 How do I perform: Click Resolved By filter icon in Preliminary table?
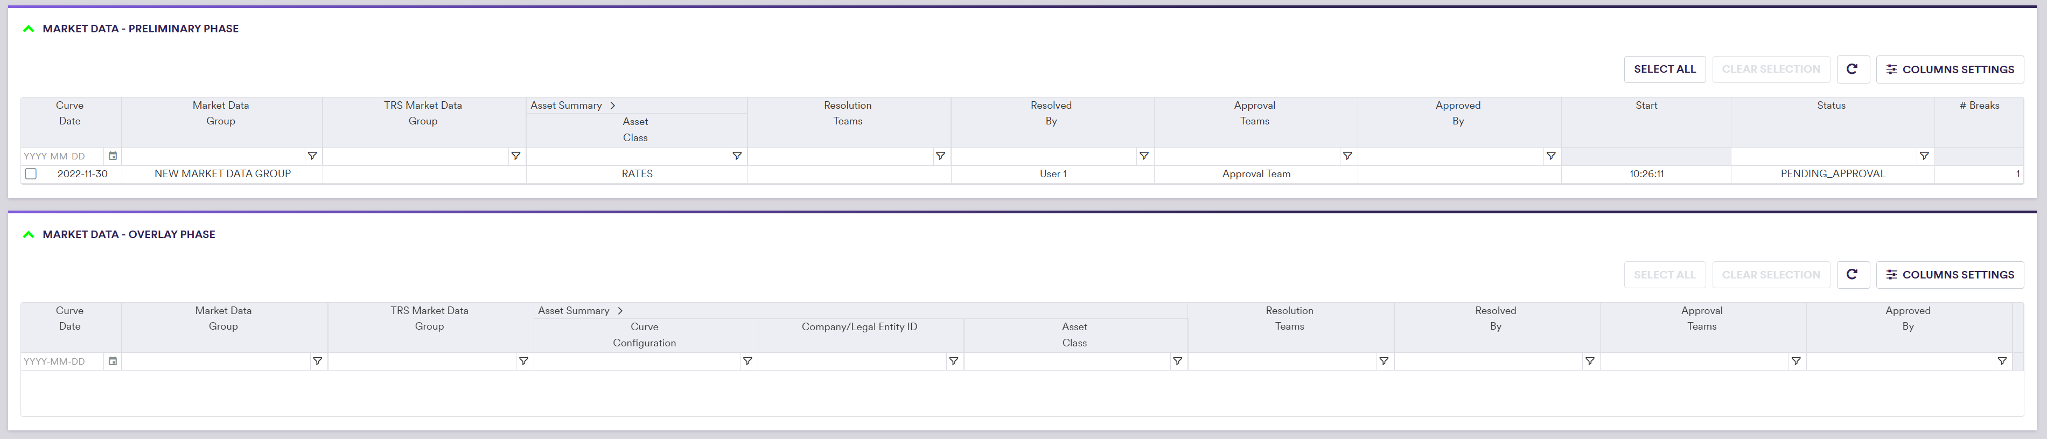coord(1143,156)
